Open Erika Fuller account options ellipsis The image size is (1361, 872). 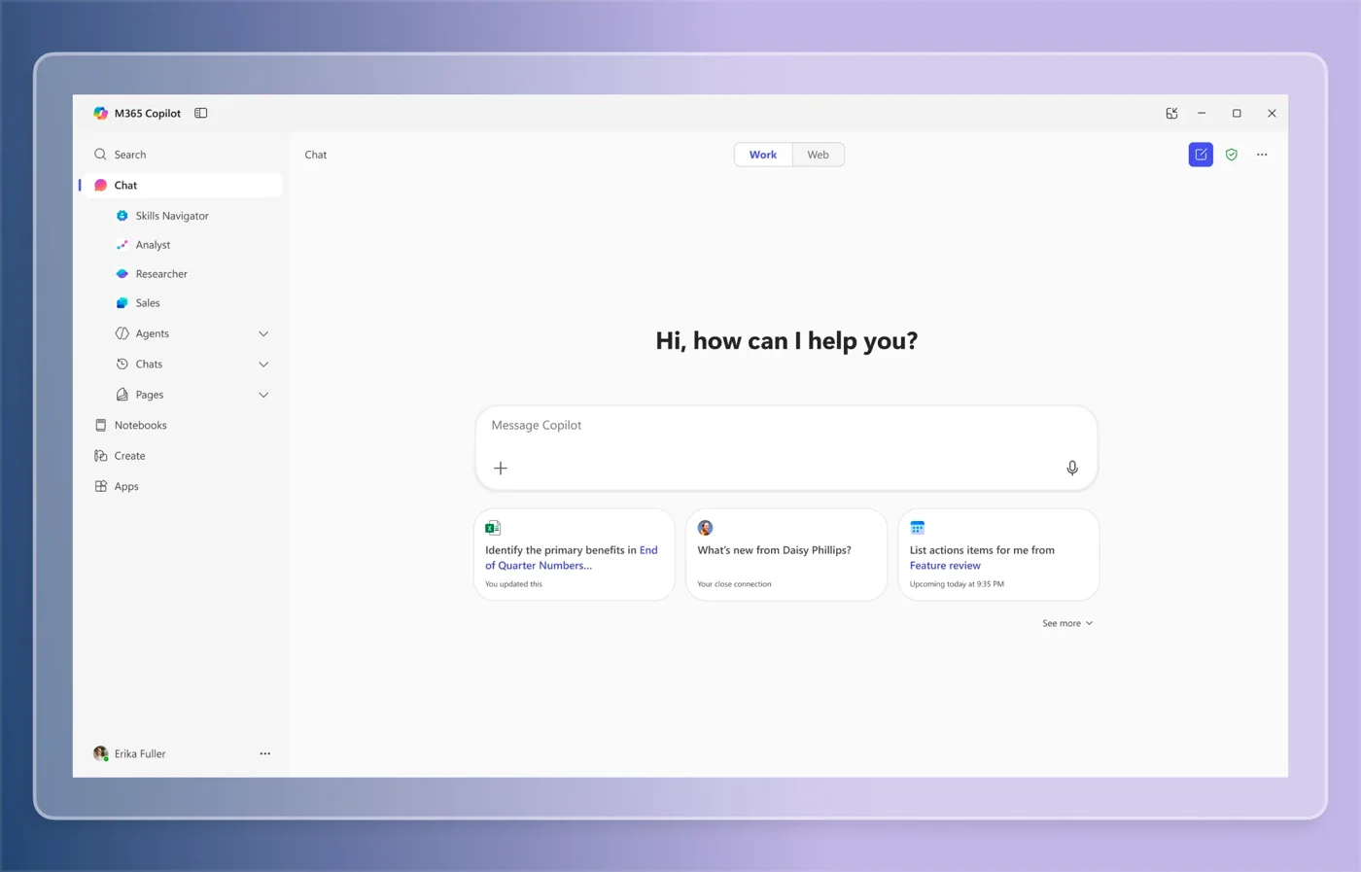click(x=264, y=753)
